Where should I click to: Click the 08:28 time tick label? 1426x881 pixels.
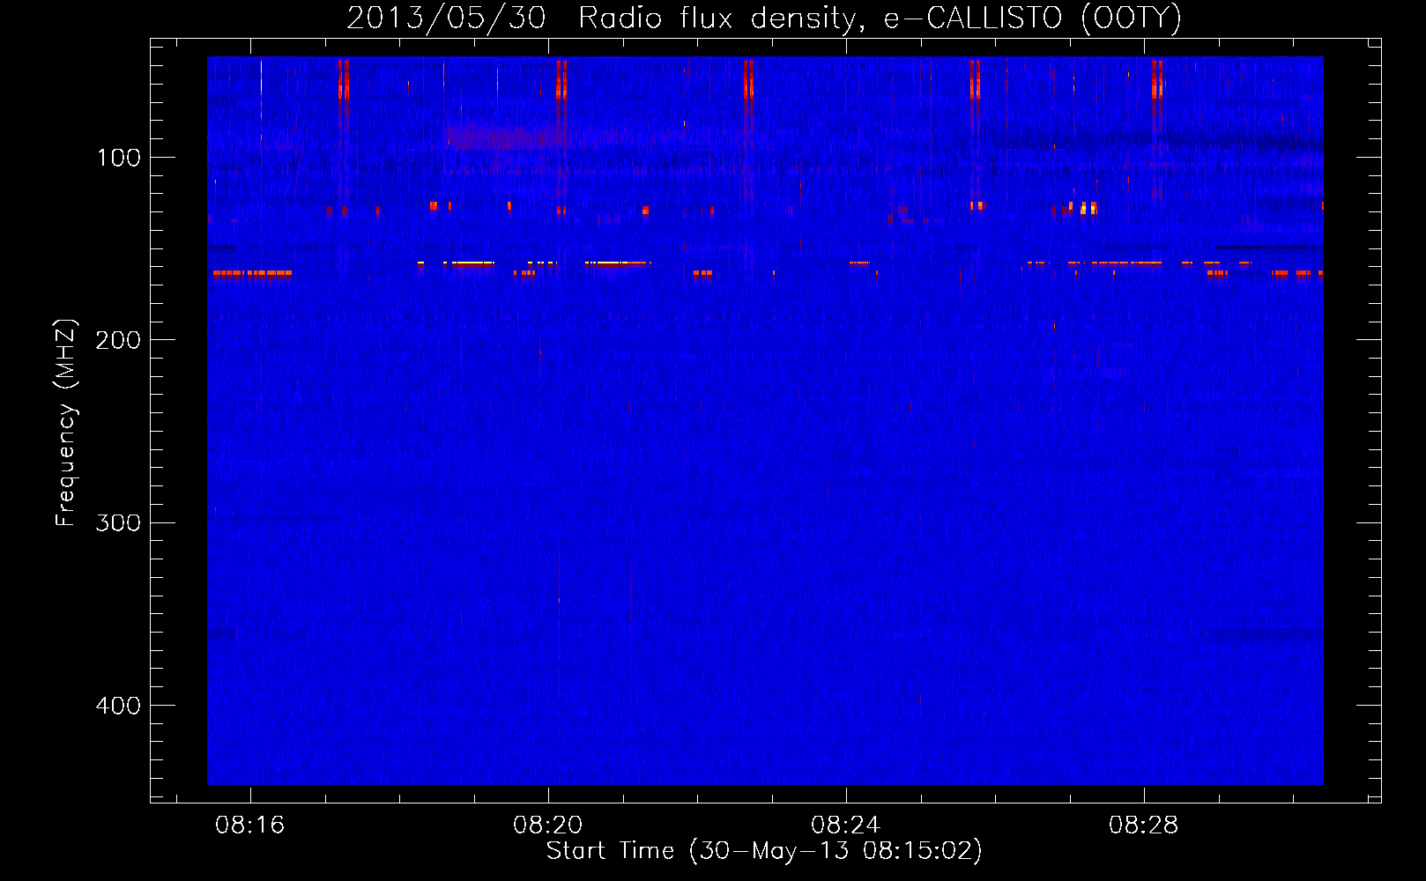point(1144,825)
